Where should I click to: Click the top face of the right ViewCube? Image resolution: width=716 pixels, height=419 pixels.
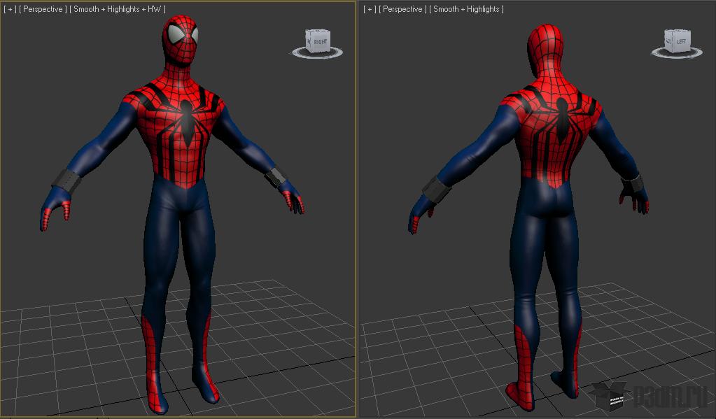[x=679, y=31]
